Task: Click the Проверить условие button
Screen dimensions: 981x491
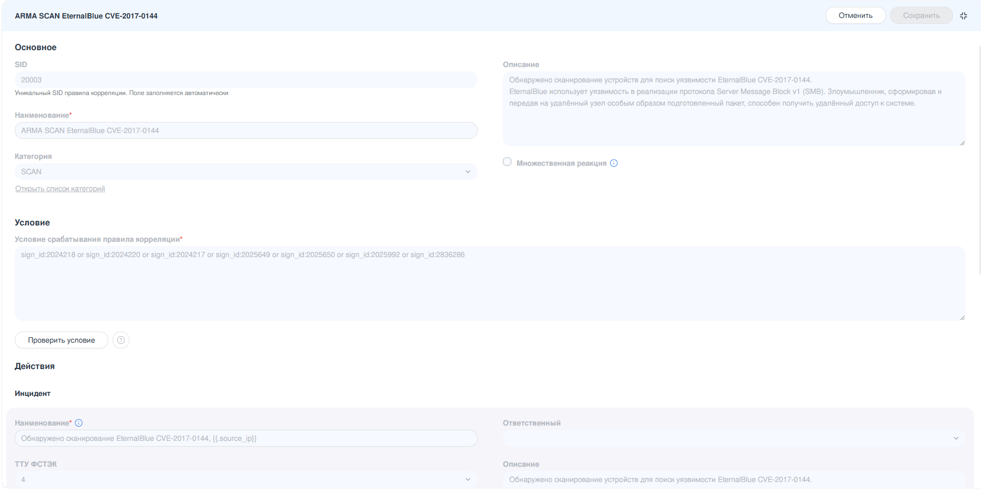Action: [x=61, y=340]
